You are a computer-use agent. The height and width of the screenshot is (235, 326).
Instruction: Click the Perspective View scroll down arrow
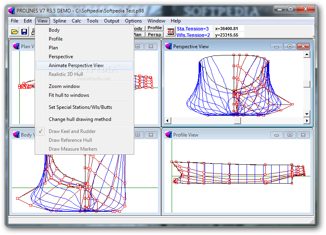[x=307, y=114]
